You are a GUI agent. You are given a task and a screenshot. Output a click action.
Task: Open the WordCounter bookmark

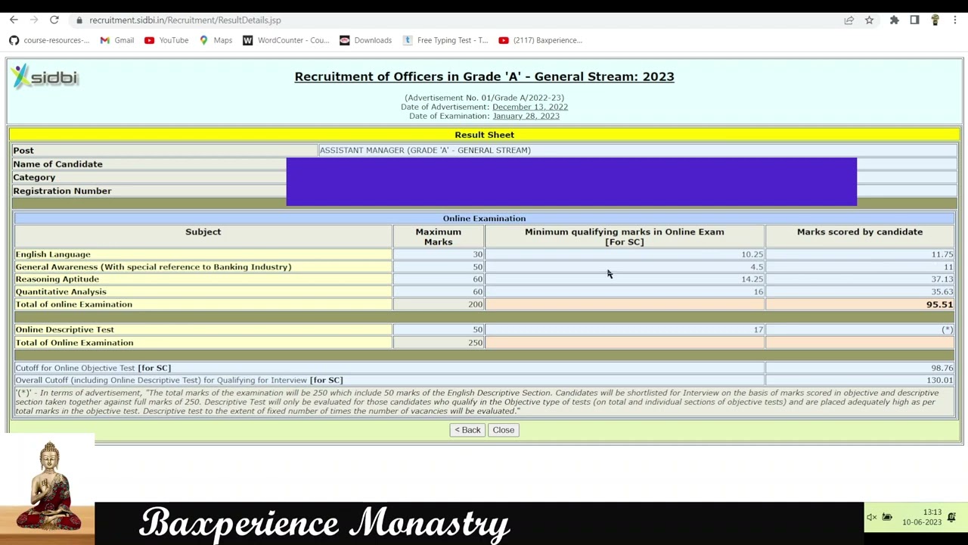[286, 40]
